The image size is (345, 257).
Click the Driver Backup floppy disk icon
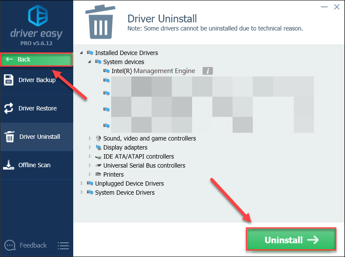click(x=9, y=80)
